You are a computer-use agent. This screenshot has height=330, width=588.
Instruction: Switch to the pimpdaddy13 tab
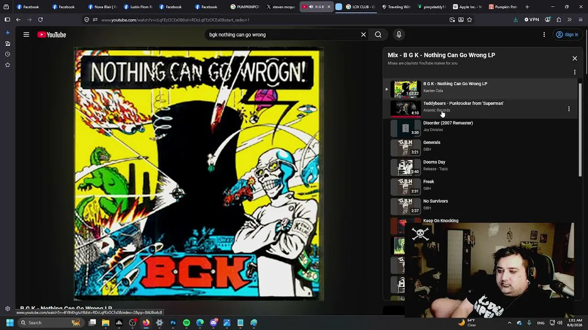coord(432,7)
